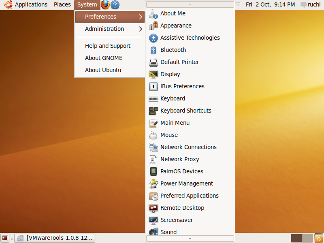Select Bluetooth label

click(173, 50)
